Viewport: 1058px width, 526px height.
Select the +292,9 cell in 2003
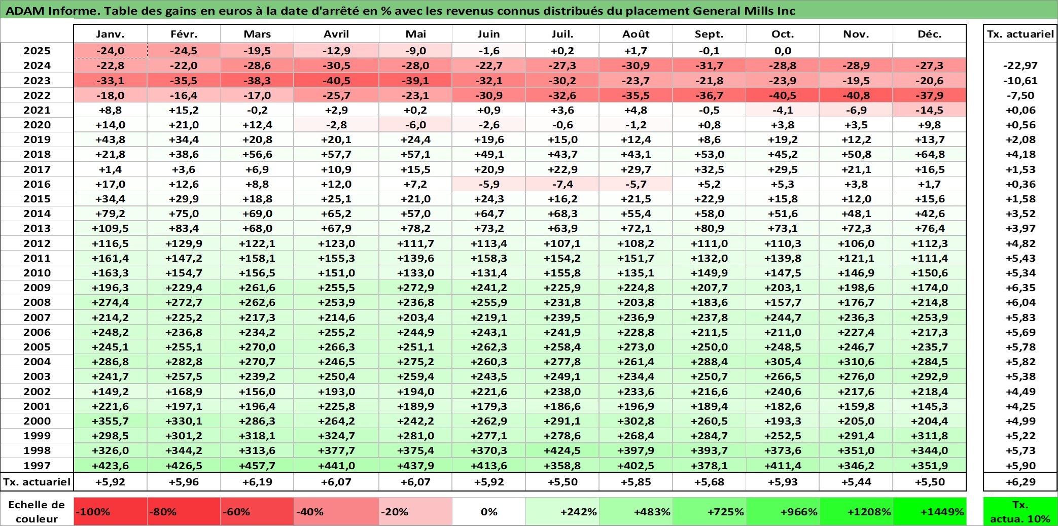[929, 376]
